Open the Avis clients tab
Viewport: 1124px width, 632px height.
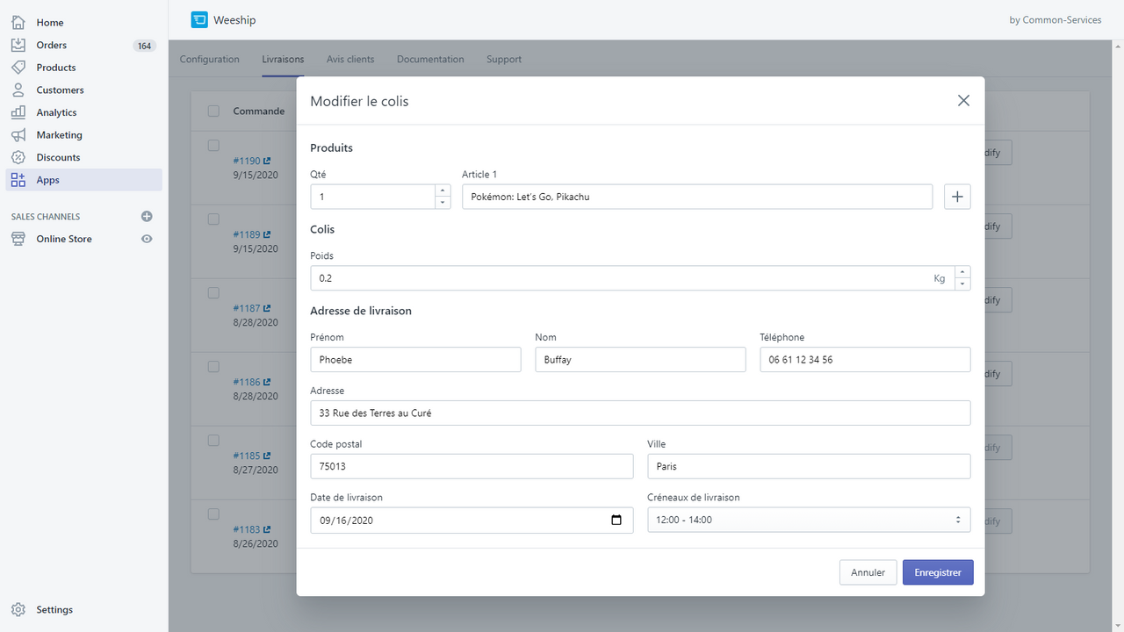pos(349,59)
